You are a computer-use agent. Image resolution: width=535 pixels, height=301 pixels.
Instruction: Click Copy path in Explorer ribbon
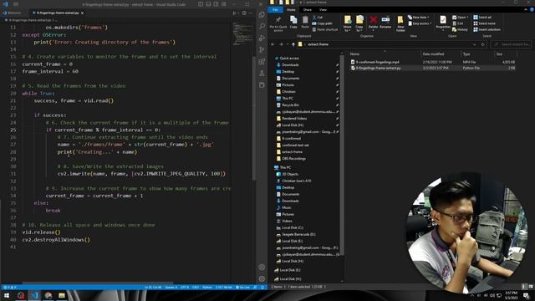tap(322, 23)
